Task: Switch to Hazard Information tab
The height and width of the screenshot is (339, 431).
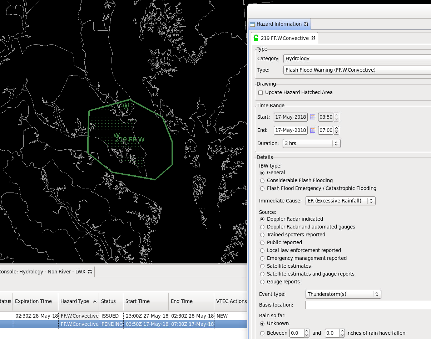Action: point(279,24)
